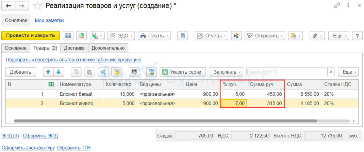The image size is (364, 152).
Task: Click the yellow highlighted table toolbar icon
Action: (x=117, y=72)
